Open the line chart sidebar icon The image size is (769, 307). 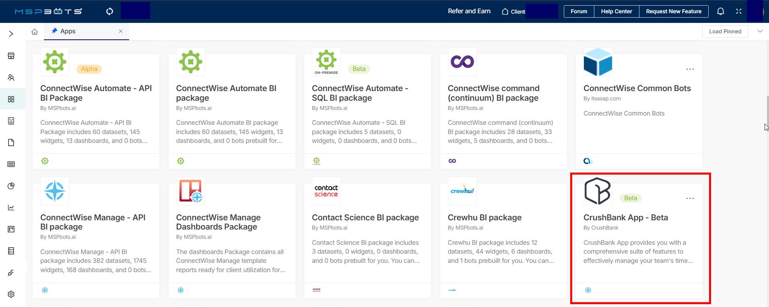(x=11, y=207)
